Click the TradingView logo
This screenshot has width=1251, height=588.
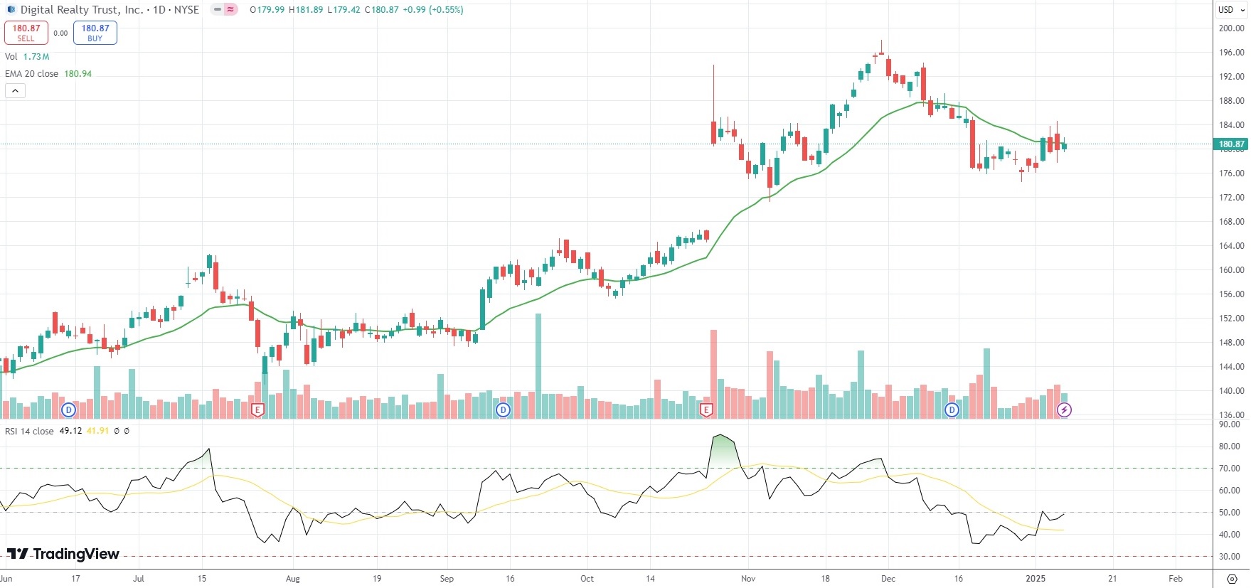pyautogui.click(x=63, y=554)
